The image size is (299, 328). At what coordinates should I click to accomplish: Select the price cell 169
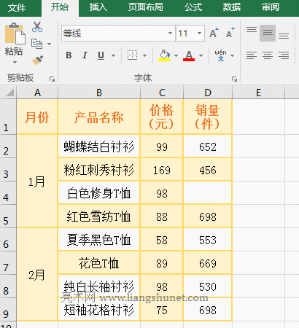coord(162,170)
